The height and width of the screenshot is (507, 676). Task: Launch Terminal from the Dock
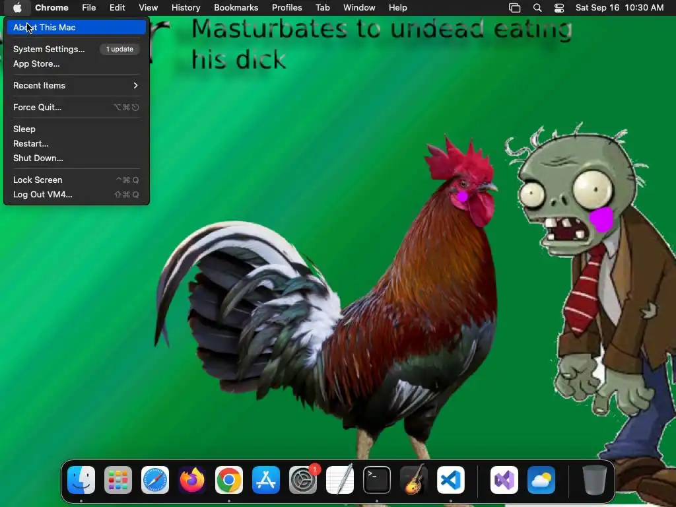377,480
